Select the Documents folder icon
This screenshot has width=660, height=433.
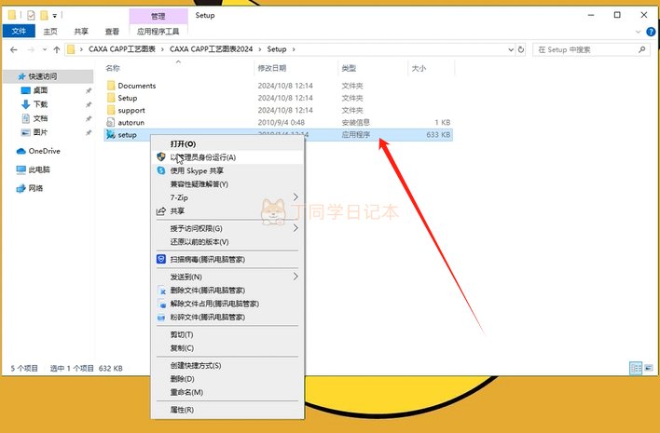pyautogui.click(x=111, y=86)
